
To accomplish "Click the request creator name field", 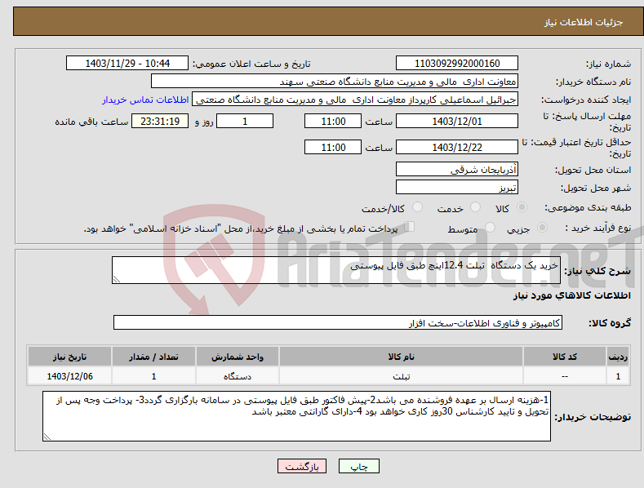I will pyautogui.click(x=355, y=100).
